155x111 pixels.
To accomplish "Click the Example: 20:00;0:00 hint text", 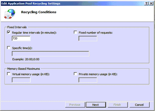I will click(26, 59).
